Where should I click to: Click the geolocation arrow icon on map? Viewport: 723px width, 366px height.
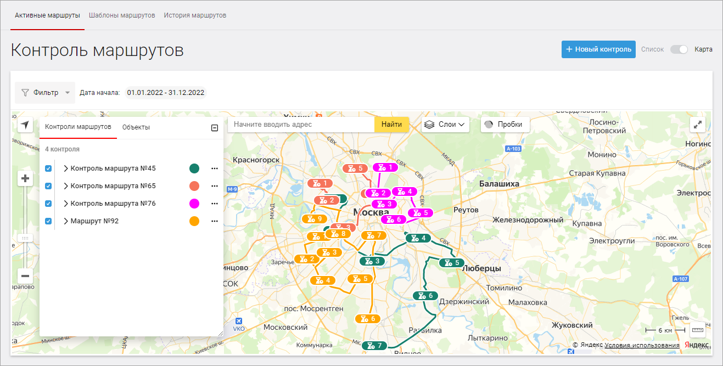[25, 125]
